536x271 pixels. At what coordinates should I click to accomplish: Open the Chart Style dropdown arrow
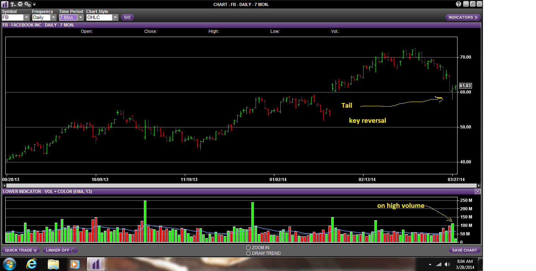pyautogui.click(x=115, y=17)
